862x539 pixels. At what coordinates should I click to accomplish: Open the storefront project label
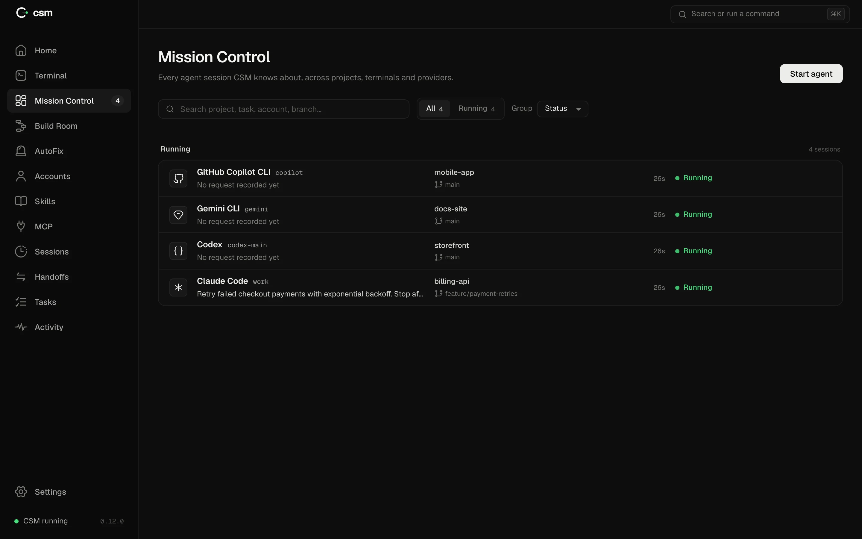click(452, 245)
